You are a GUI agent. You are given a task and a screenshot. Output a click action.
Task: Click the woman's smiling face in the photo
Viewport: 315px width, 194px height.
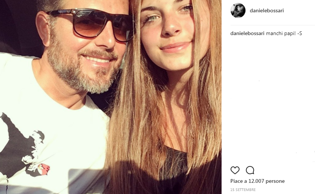pyautogui.click(x=170, y=34)
